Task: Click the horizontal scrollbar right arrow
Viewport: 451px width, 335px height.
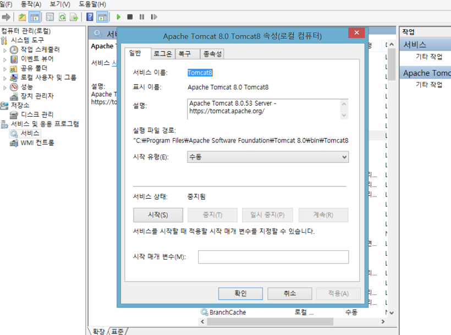Action: pyautogui.click(x=383, y=321)
